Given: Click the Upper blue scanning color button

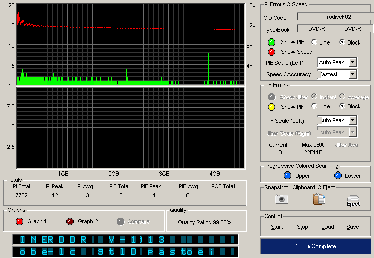Looking at the screenshot, I should click(x=287, y=176).
